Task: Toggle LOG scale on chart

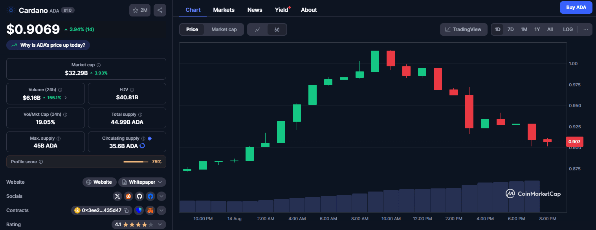Action: (568, 29)
